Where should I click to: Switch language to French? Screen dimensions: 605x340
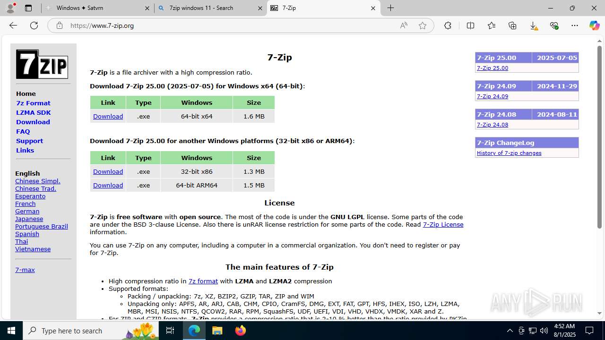26,204
